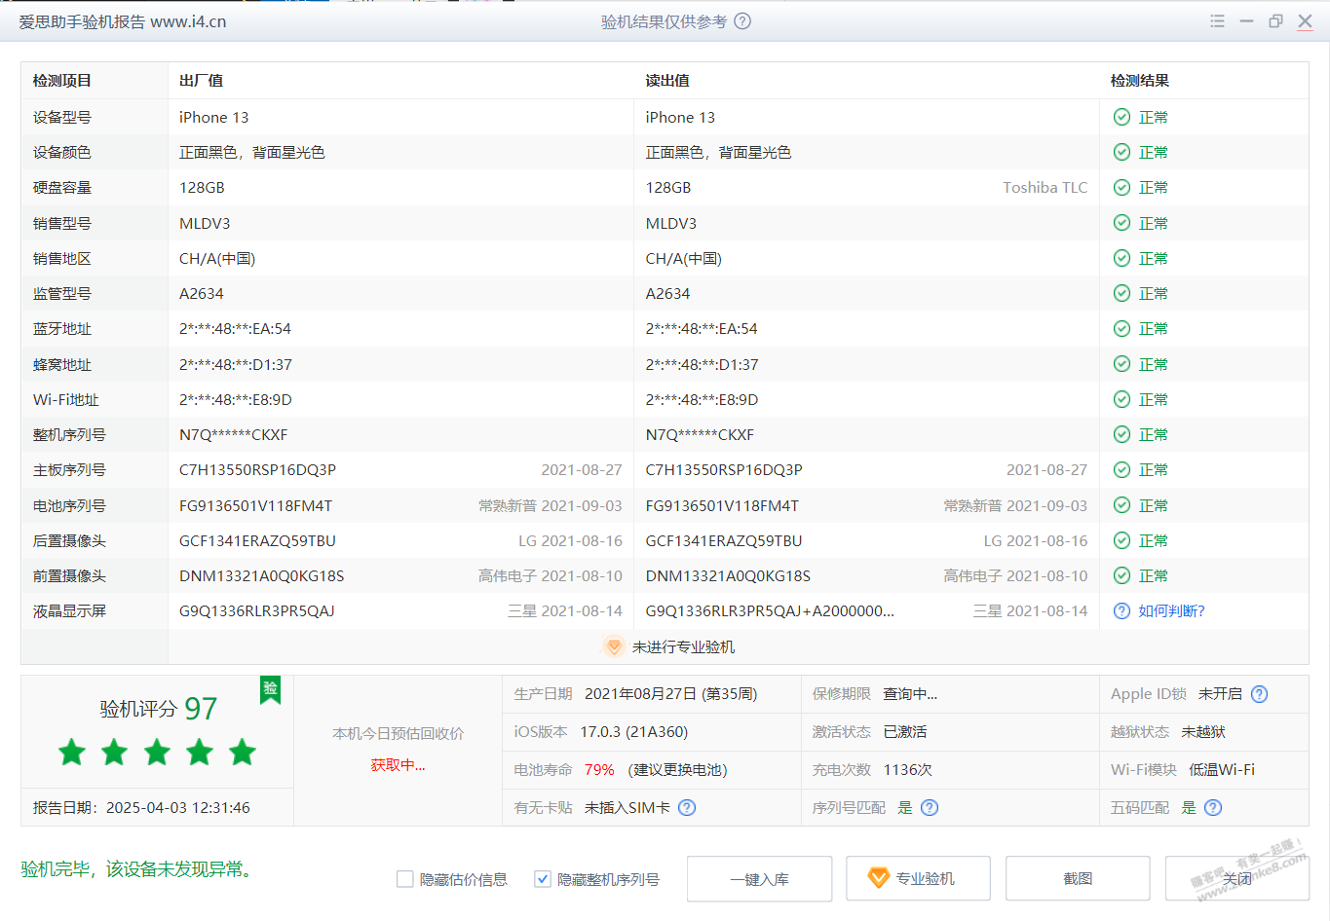The image size is (1330, 921).
Task: Select the Toshiba TLC label
Action: point(1045,187)
